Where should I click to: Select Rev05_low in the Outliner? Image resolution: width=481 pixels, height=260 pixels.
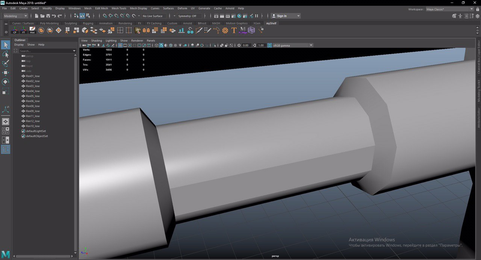[33, 96]
